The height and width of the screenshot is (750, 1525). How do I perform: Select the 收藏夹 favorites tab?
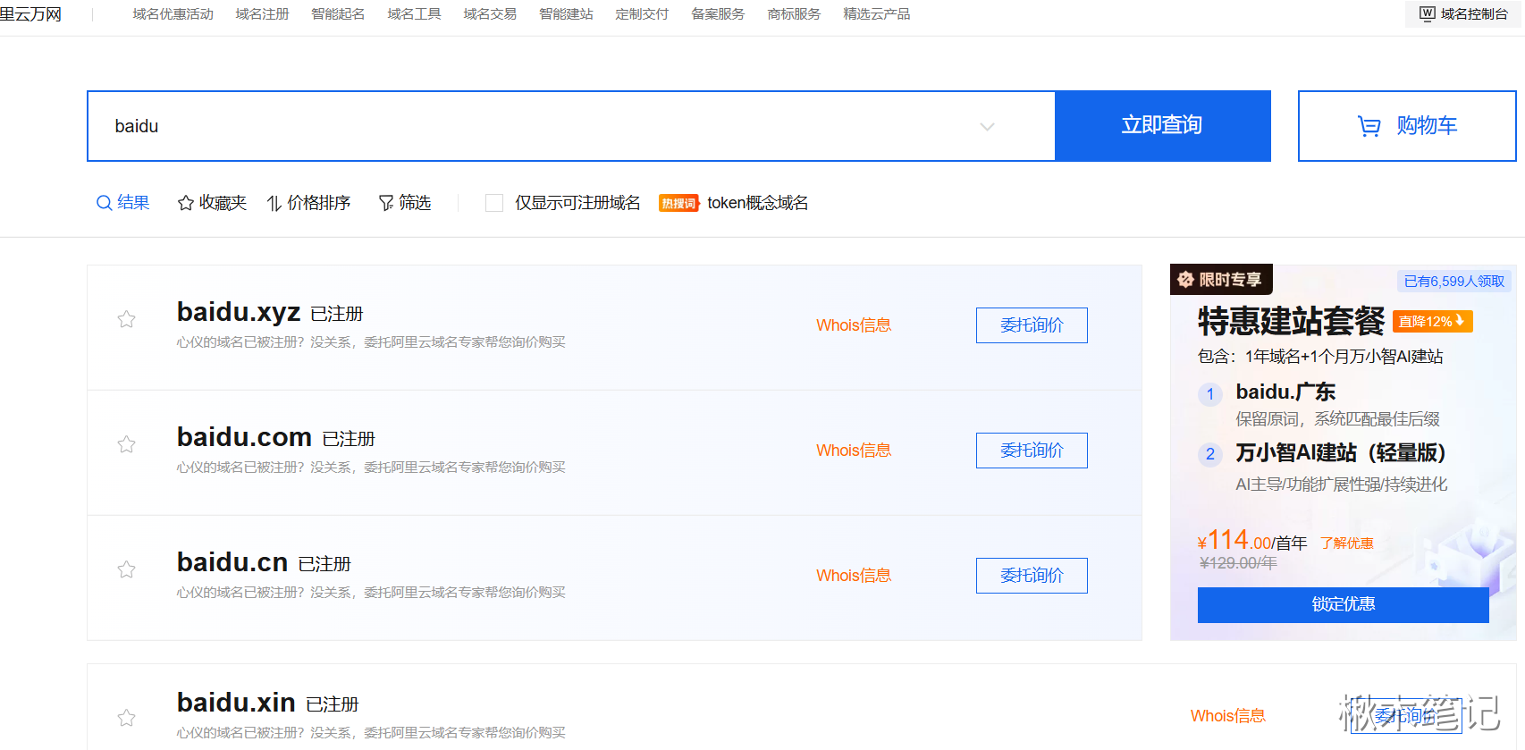tap(212, 203)
